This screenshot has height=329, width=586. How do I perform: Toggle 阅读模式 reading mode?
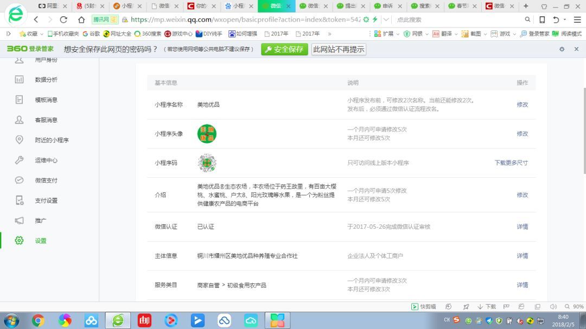coord(567,34)
